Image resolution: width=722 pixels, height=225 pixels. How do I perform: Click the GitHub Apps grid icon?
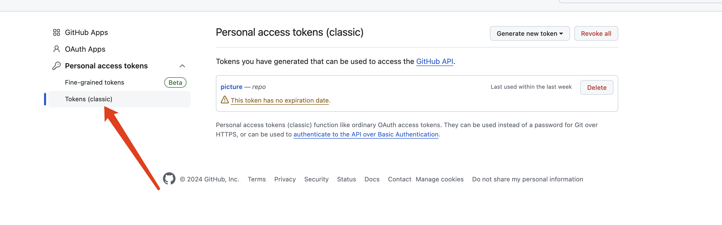click(x=56, y=32)
